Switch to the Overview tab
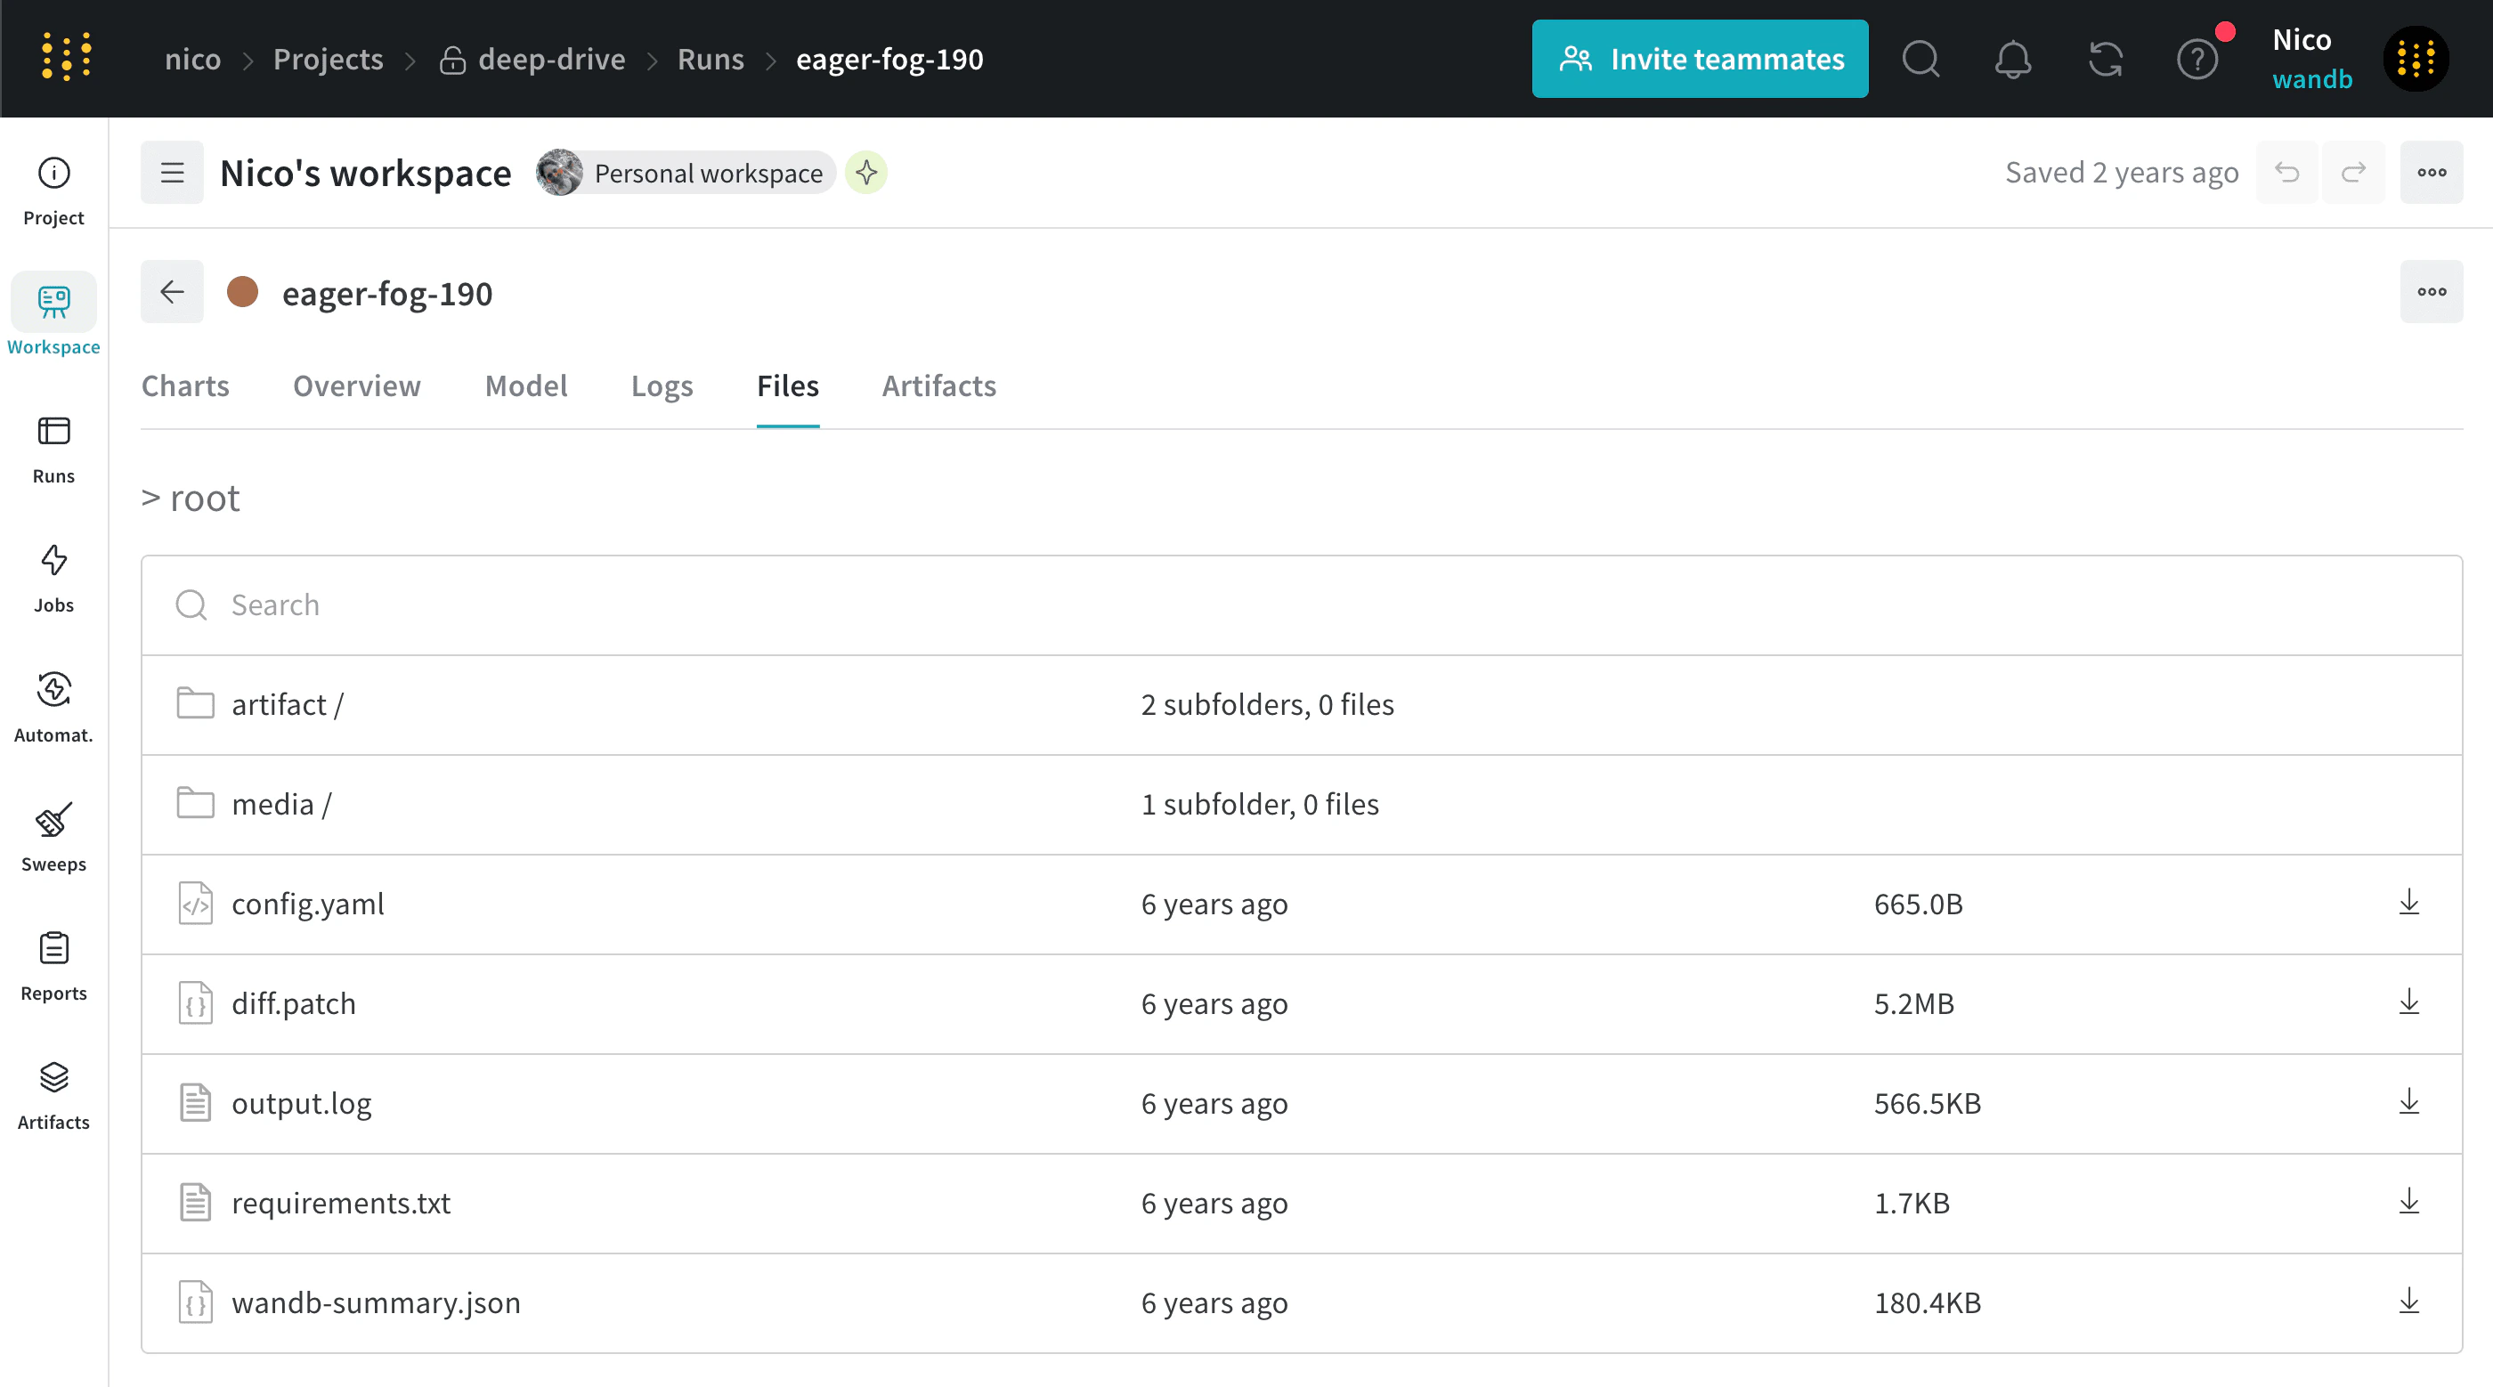The width and height of the screenshot is (2493, 1387). coord(356,385)
